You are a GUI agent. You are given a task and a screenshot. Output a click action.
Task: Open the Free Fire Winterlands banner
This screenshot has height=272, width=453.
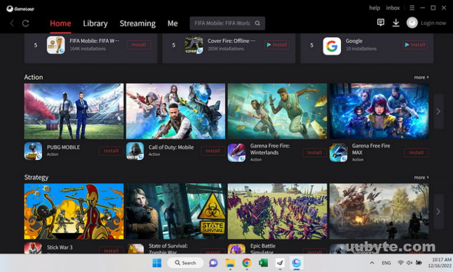[x=277, y=112]
